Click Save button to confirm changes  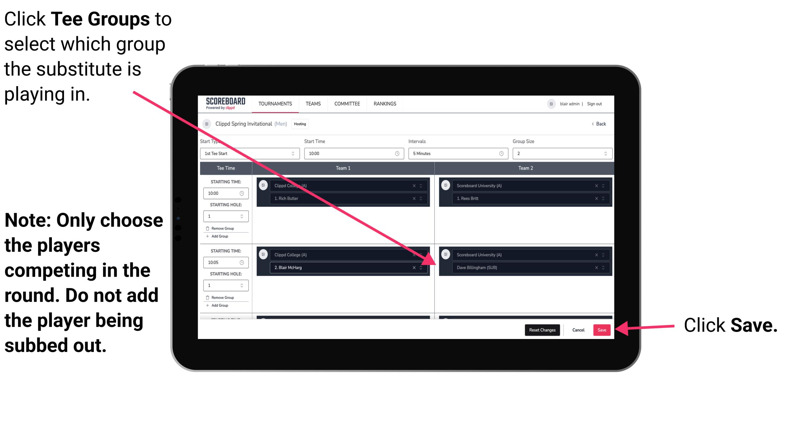602,330
